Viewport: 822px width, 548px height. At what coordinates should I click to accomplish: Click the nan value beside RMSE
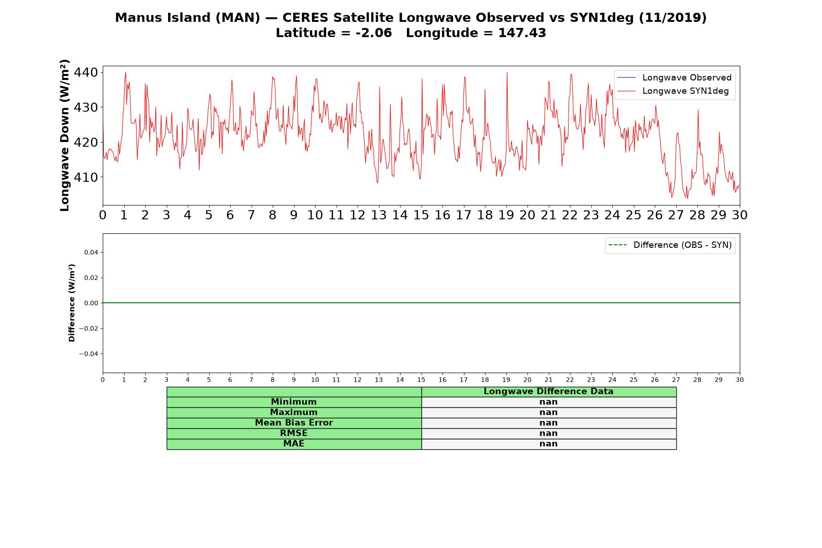pos(548,433)
